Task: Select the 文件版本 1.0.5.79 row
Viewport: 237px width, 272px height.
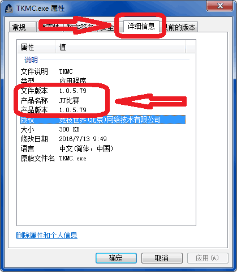Action: click(x=103, y=91)
